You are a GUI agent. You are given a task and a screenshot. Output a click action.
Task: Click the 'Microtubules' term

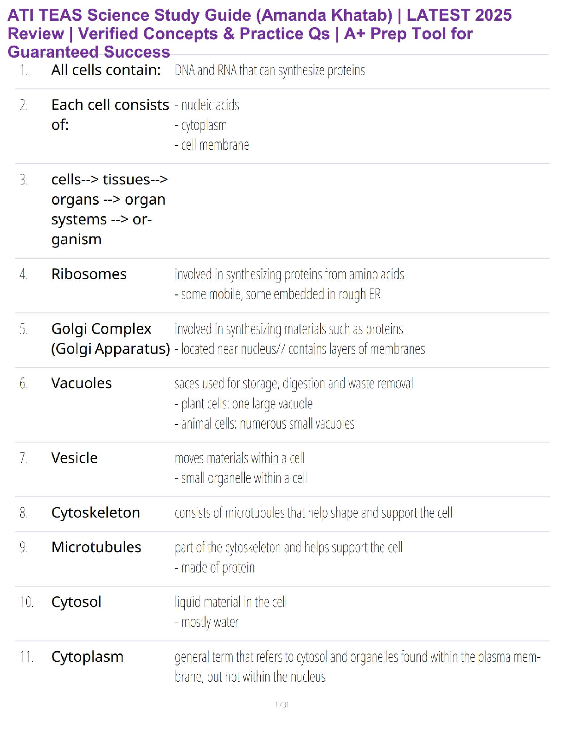coord(96,547)
